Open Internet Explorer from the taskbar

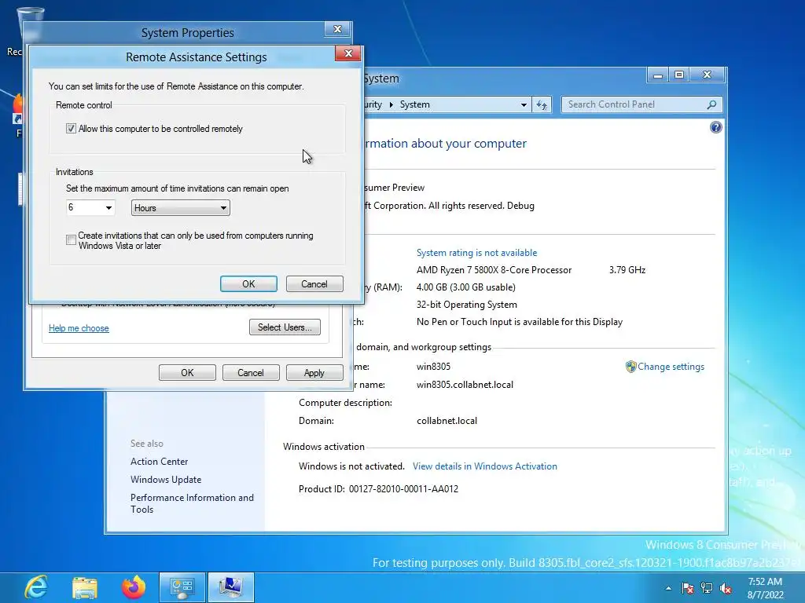36,587
